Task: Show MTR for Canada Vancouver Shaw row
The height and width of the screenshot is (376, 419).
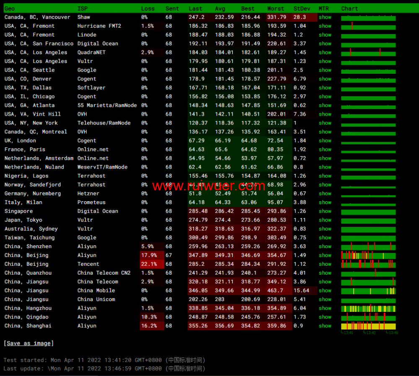Action: tap(325, 17)
